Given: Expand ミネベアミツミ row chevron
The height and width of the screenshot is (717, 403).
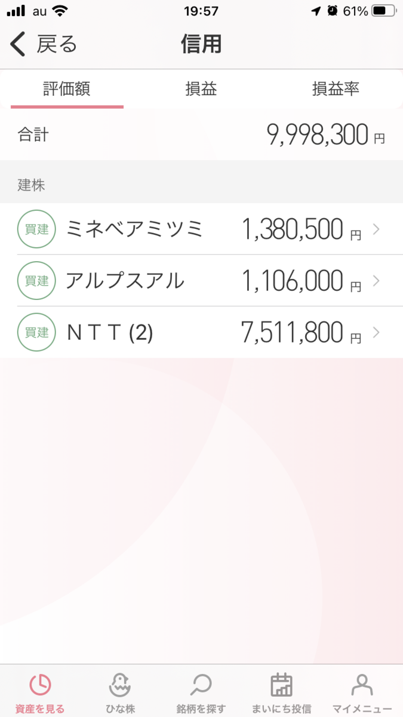Looking at the screenshot, I should [376, 229].
